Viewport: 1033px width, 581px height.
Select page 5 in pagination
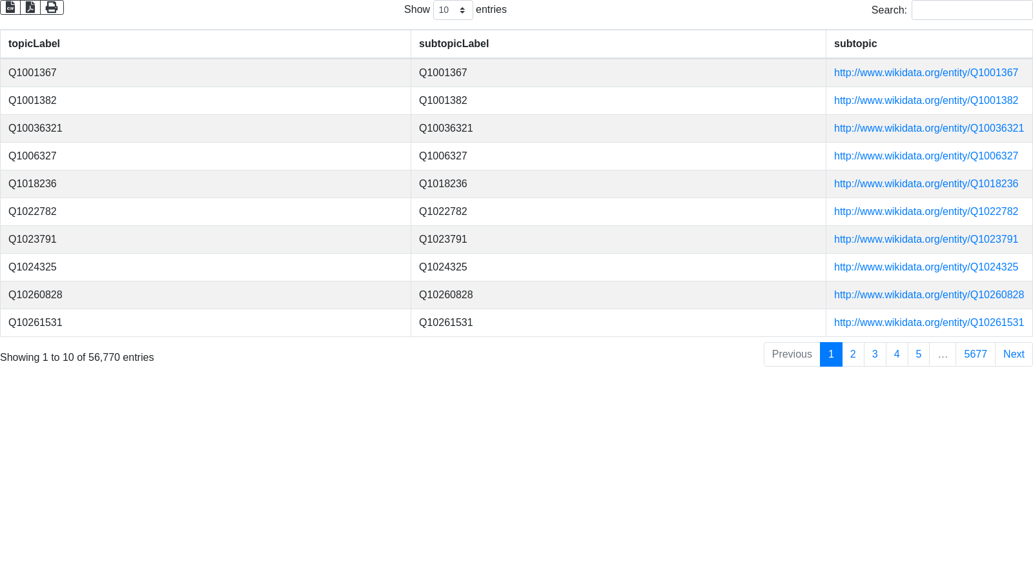pos(918,354)
